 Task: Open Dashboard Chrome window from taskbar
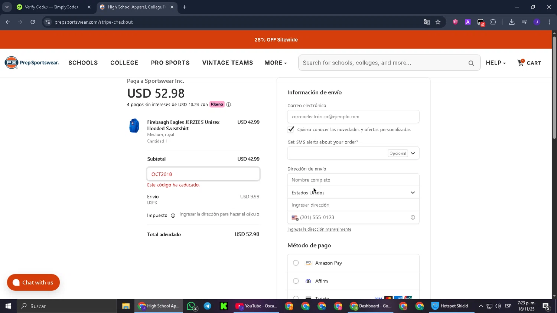(371, 306)
